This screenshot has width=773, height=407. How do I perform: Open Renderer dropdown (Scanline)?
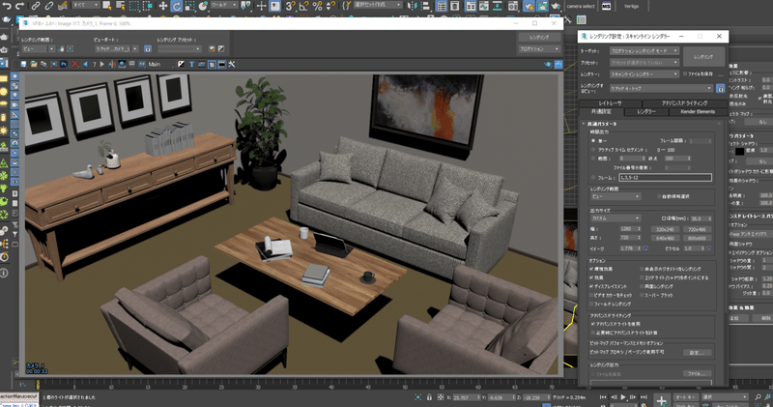tap(644, 74)
